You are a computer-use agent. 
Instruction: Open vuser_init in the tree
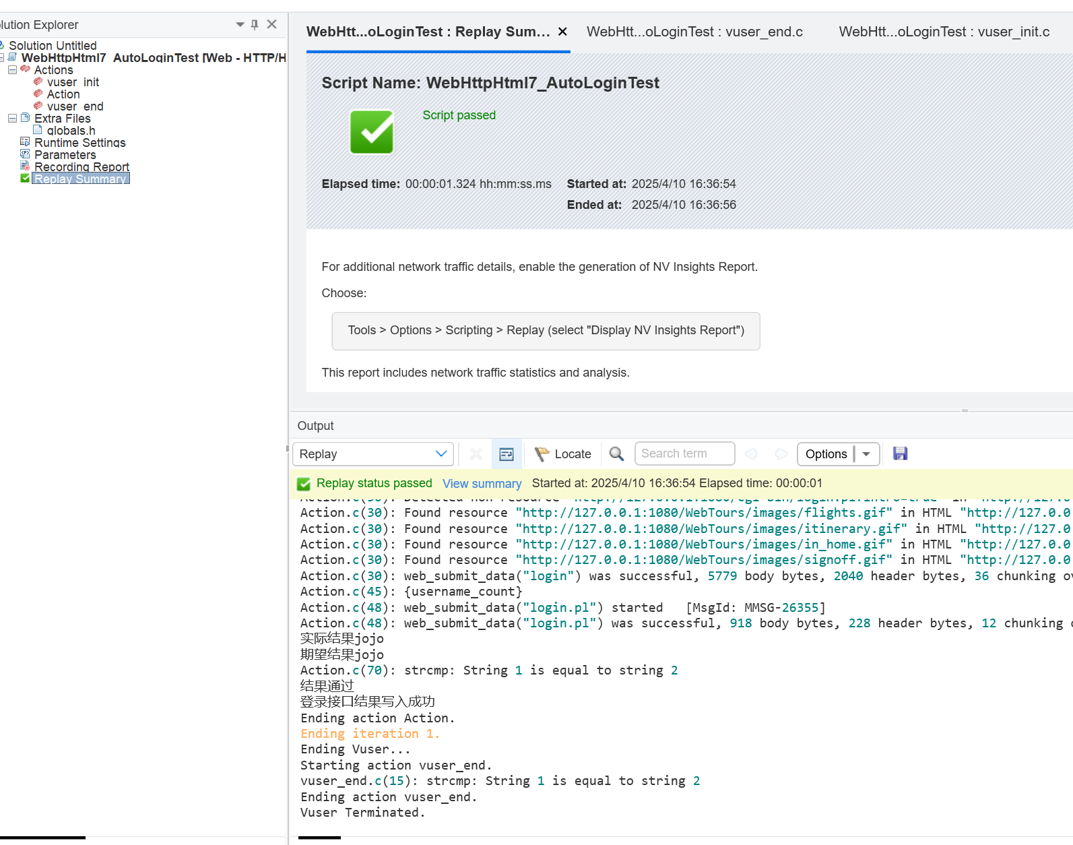point(73,82)
